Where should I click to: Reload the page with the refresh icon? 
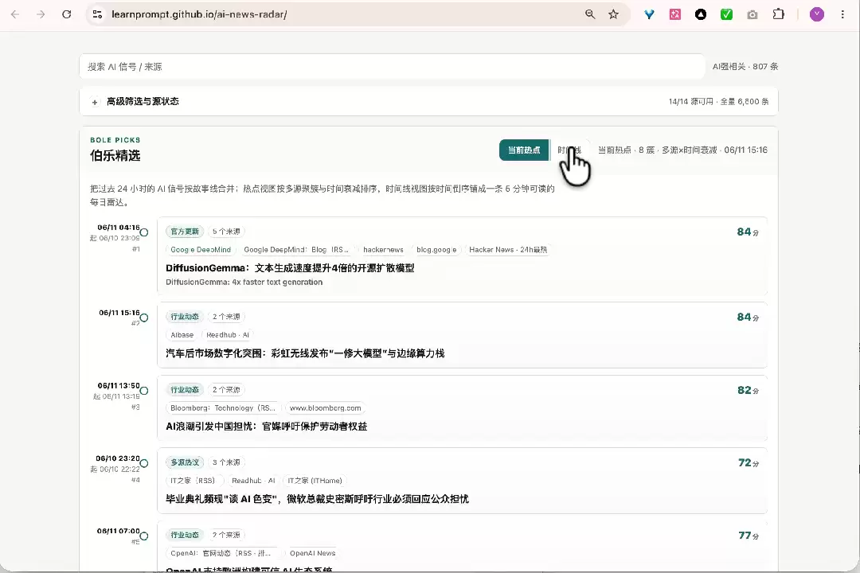[x=66, y=14]
